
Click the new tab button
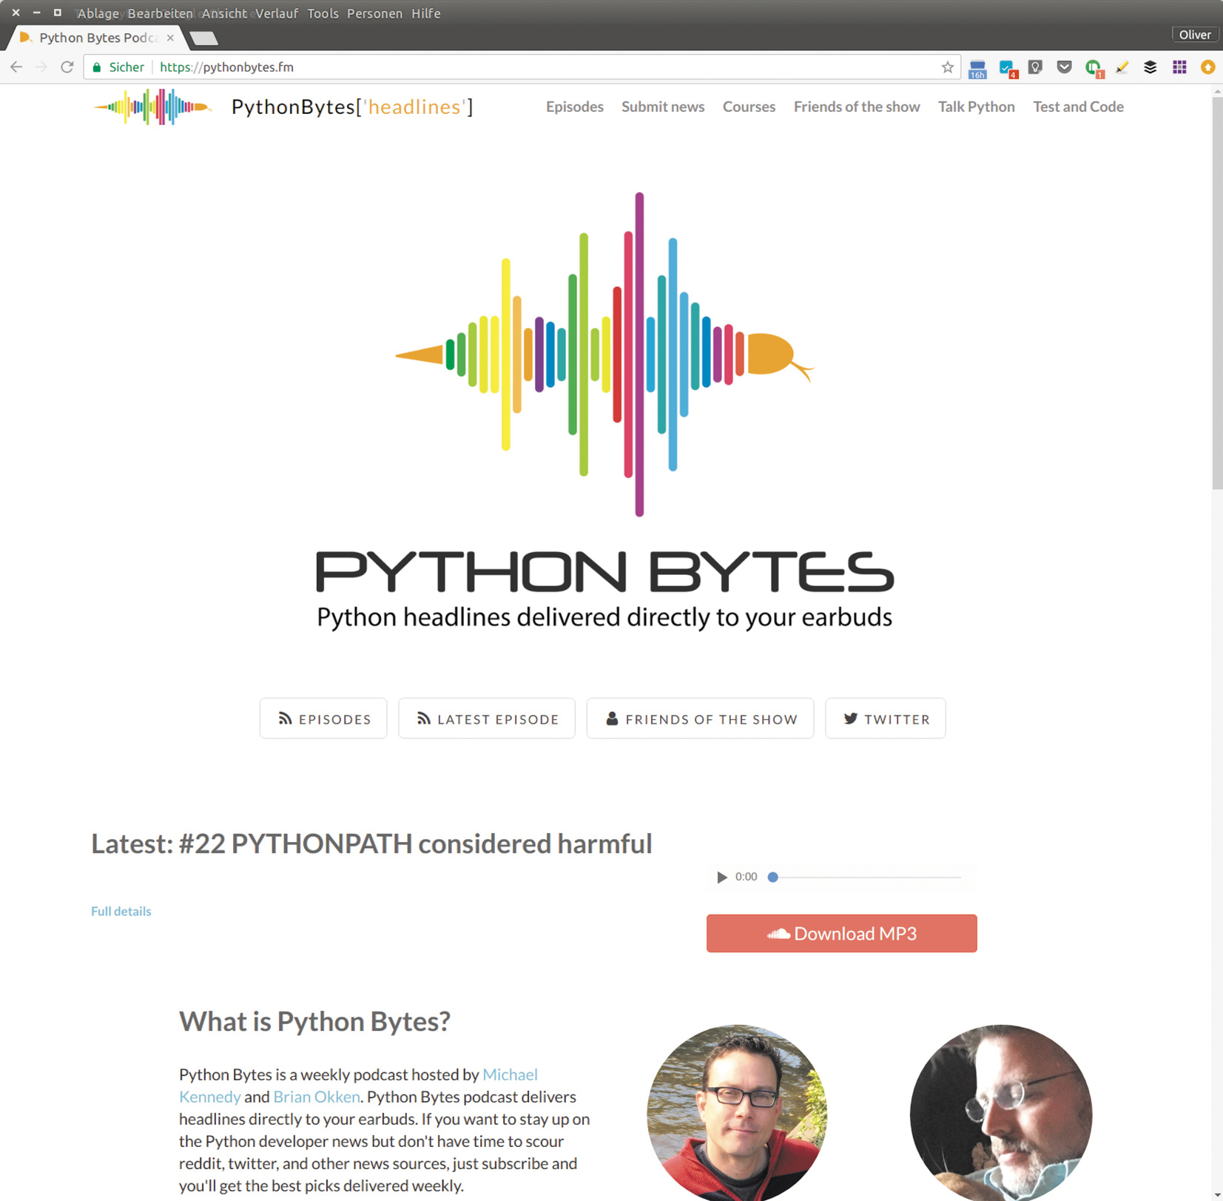[x=203, y=38]
